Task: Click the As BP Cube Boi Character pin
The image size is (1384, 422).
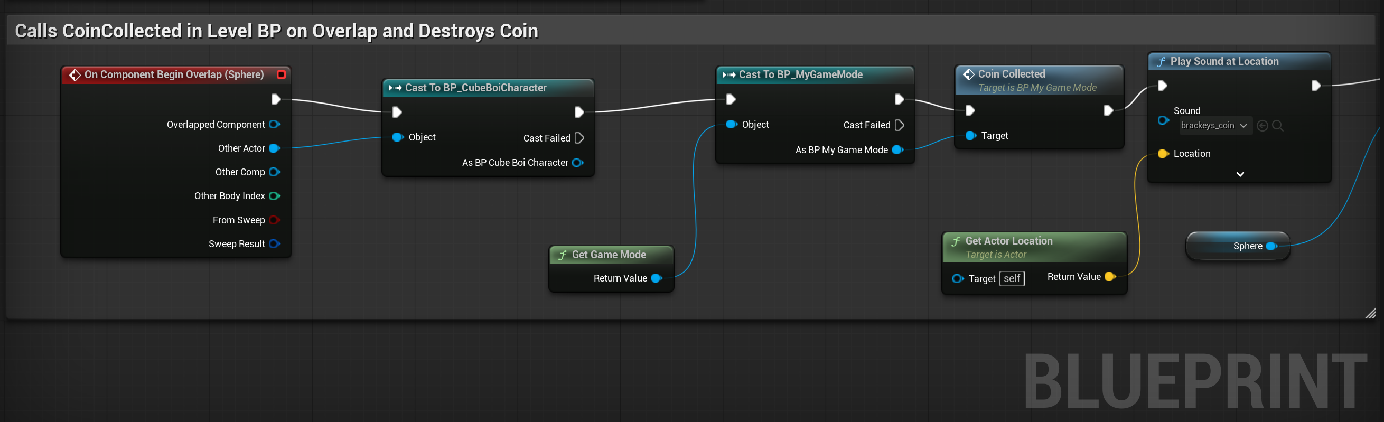Action: click(x=577, y=163)
